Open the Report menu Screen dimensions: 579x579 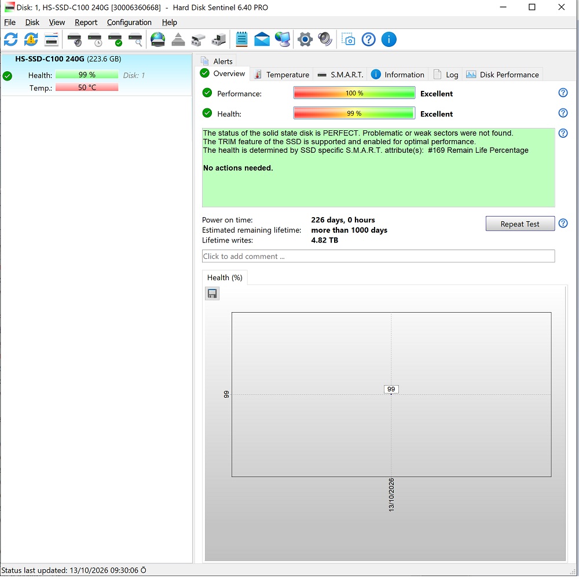coord(86,23)
